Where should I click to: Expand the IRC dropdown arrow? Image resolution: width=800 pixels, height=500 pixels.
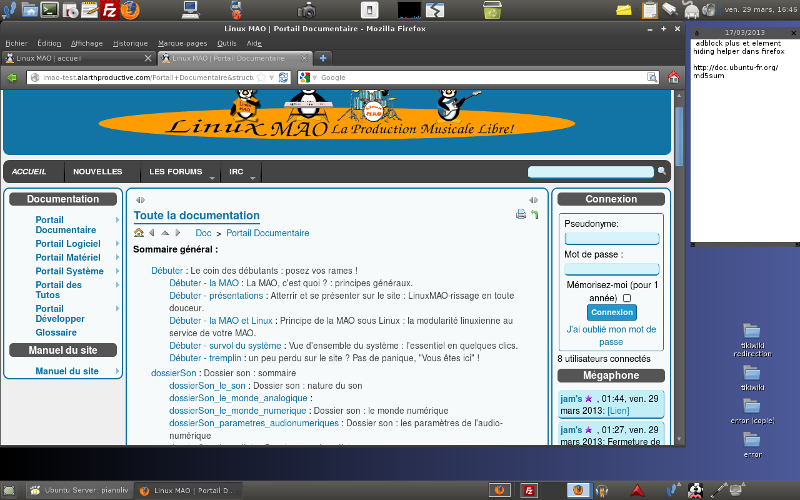[x=252, y=178]
